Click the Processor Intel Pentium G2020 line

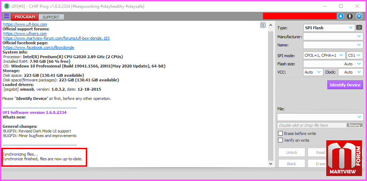tap(63, 57)
